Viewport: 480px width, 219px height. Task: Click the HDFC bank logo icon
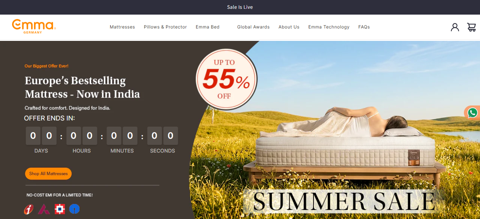[60, 209]
